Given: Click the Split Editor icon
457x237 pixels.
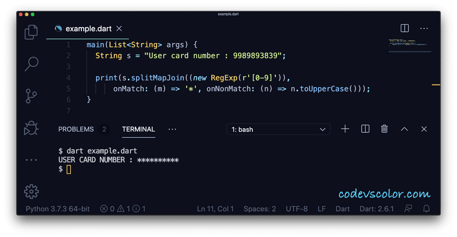Looking at the screenshot, I should point(405,28).
